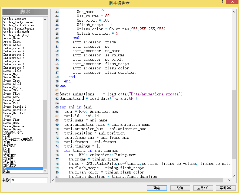Click the horizontal scroll right arrow
The image size is (239, 193).
tap(229, 180)
